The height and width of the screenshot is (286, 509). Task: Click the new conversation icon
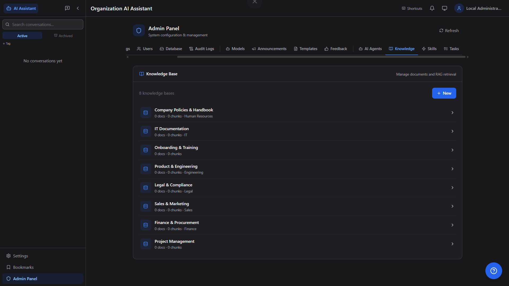click(67, 8)
